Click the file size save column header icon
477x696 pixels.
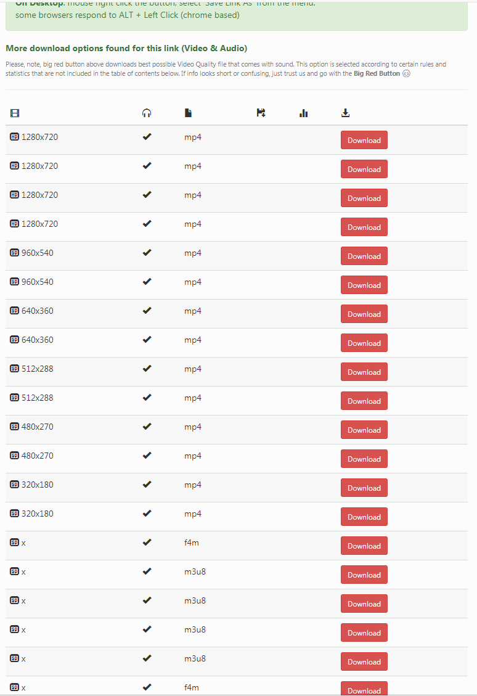coord(261,113)
